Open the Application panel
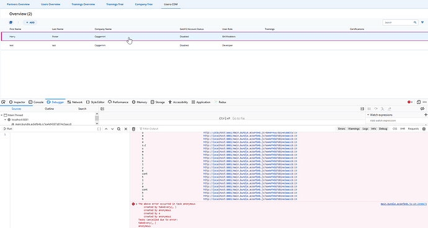 201,102
